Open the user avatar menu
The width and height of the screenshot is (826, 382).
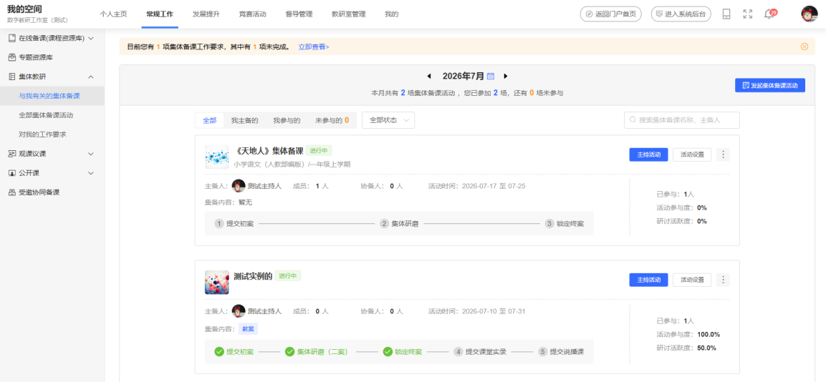pos(809,14)
